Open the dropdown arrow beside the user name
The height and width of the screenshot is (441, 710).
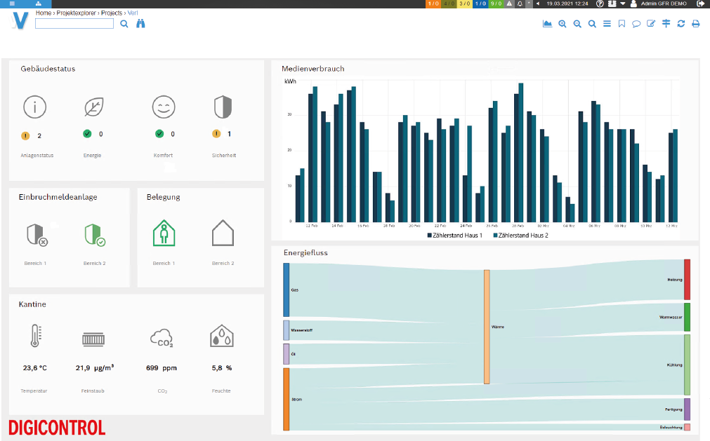coord(622,4)
